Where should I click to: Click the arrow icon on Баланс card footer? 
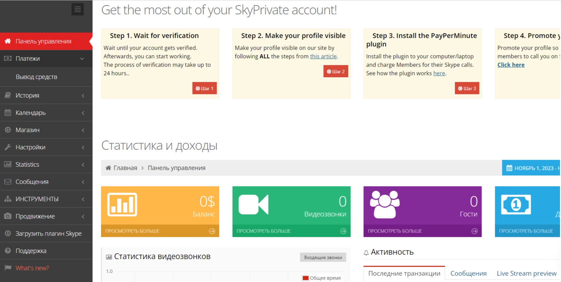point(212,231)
